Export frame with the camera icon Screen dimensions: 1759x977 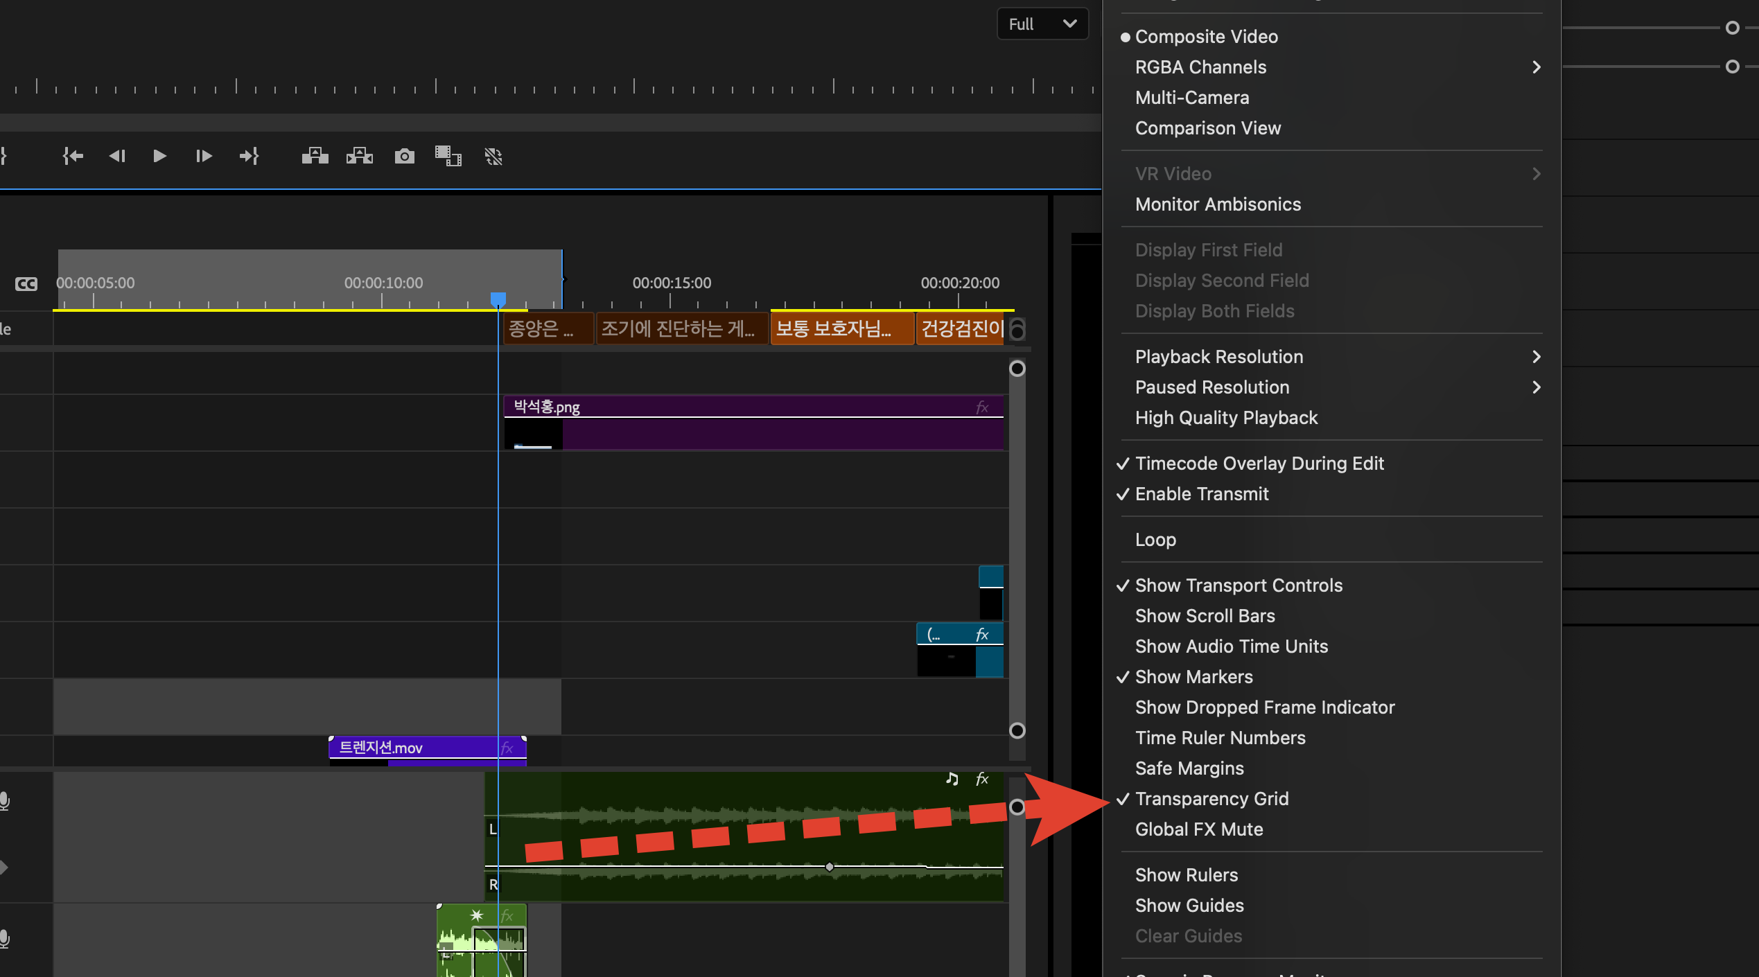pyautogui.click(x=404, y=156)
